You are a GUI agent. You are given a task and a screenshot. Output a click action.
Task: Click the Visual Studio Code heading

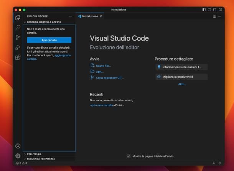(119, 38)
